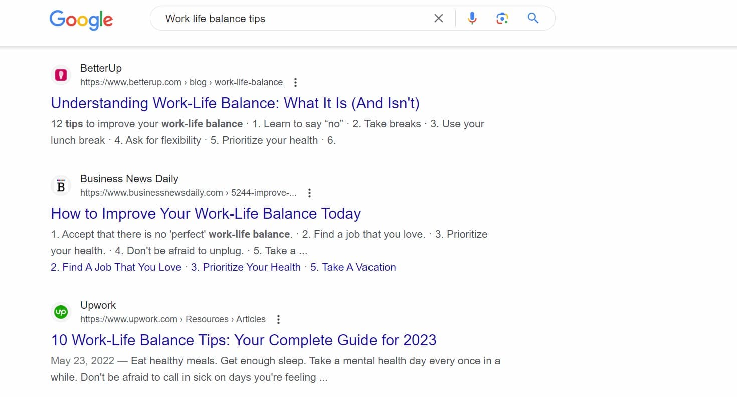Click the Upwork site name
Screen dimensions: 737x397
tap(98, 305)
